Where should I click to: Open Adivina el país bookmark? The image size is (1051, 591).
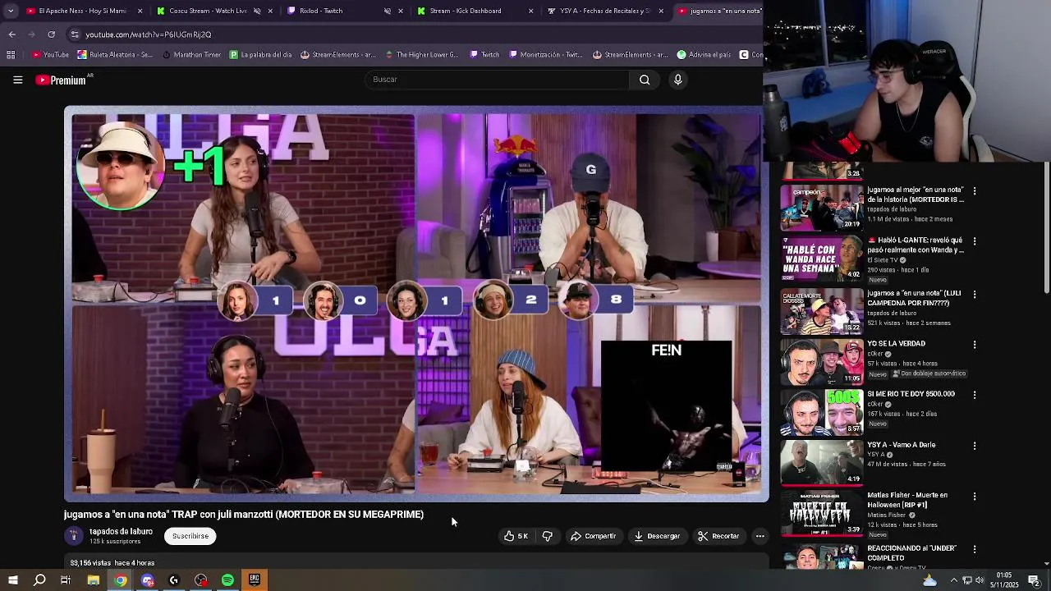[704, 55]
